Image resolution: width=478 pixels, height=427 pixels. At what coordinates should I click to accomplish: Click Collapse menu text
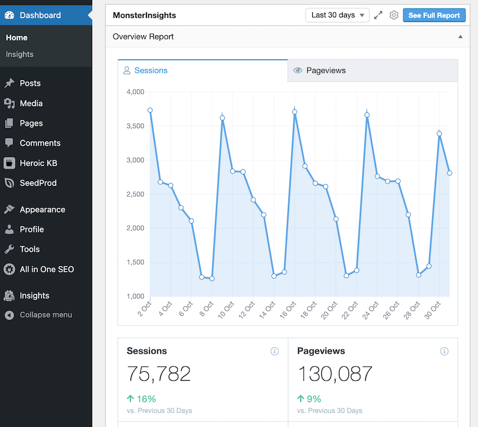(46, 315)
